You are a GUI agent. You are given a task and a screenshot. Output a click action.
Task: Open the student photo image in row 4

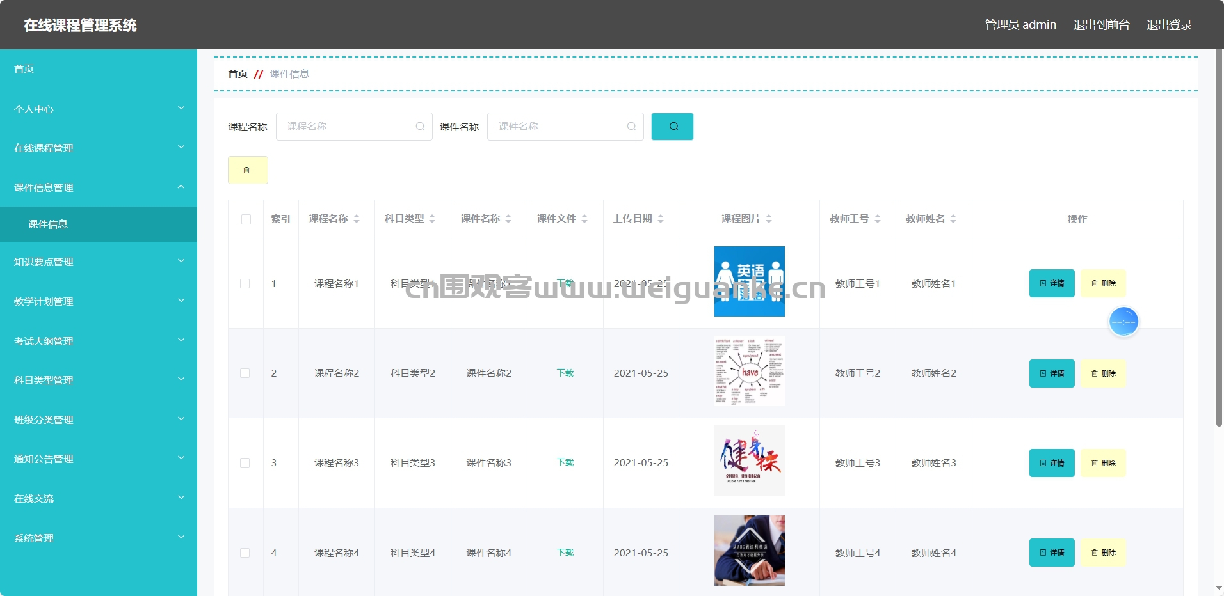tap(750, 551)
